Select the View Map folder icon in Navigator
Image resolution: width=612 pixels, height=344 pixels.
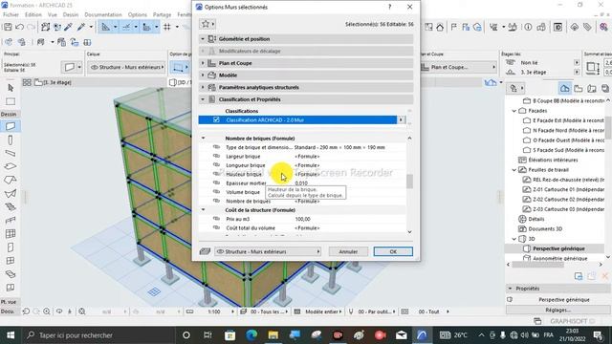click(x=578, y=89)
